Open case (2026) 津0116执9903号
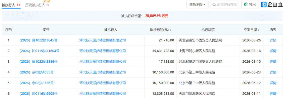285x98 pixels. tap(38, 94)
